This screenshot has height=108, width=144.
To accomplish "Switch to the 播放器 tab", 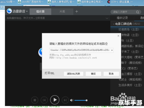I will click(x=40, y=12).
